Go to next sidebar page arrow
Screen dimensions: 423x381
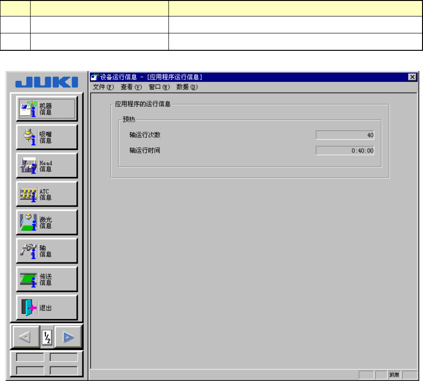coord(68,337)
